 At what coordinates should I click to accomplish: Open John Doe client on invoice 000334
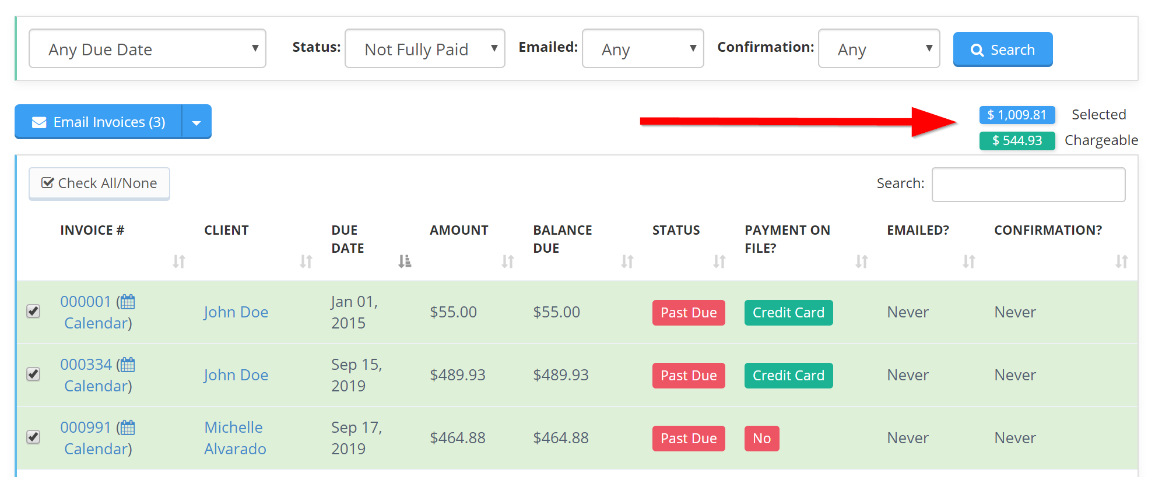[236, 375]
